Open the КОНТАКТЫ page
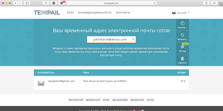Viewport: 223px width, 111px height. click(x=123, y=13)
